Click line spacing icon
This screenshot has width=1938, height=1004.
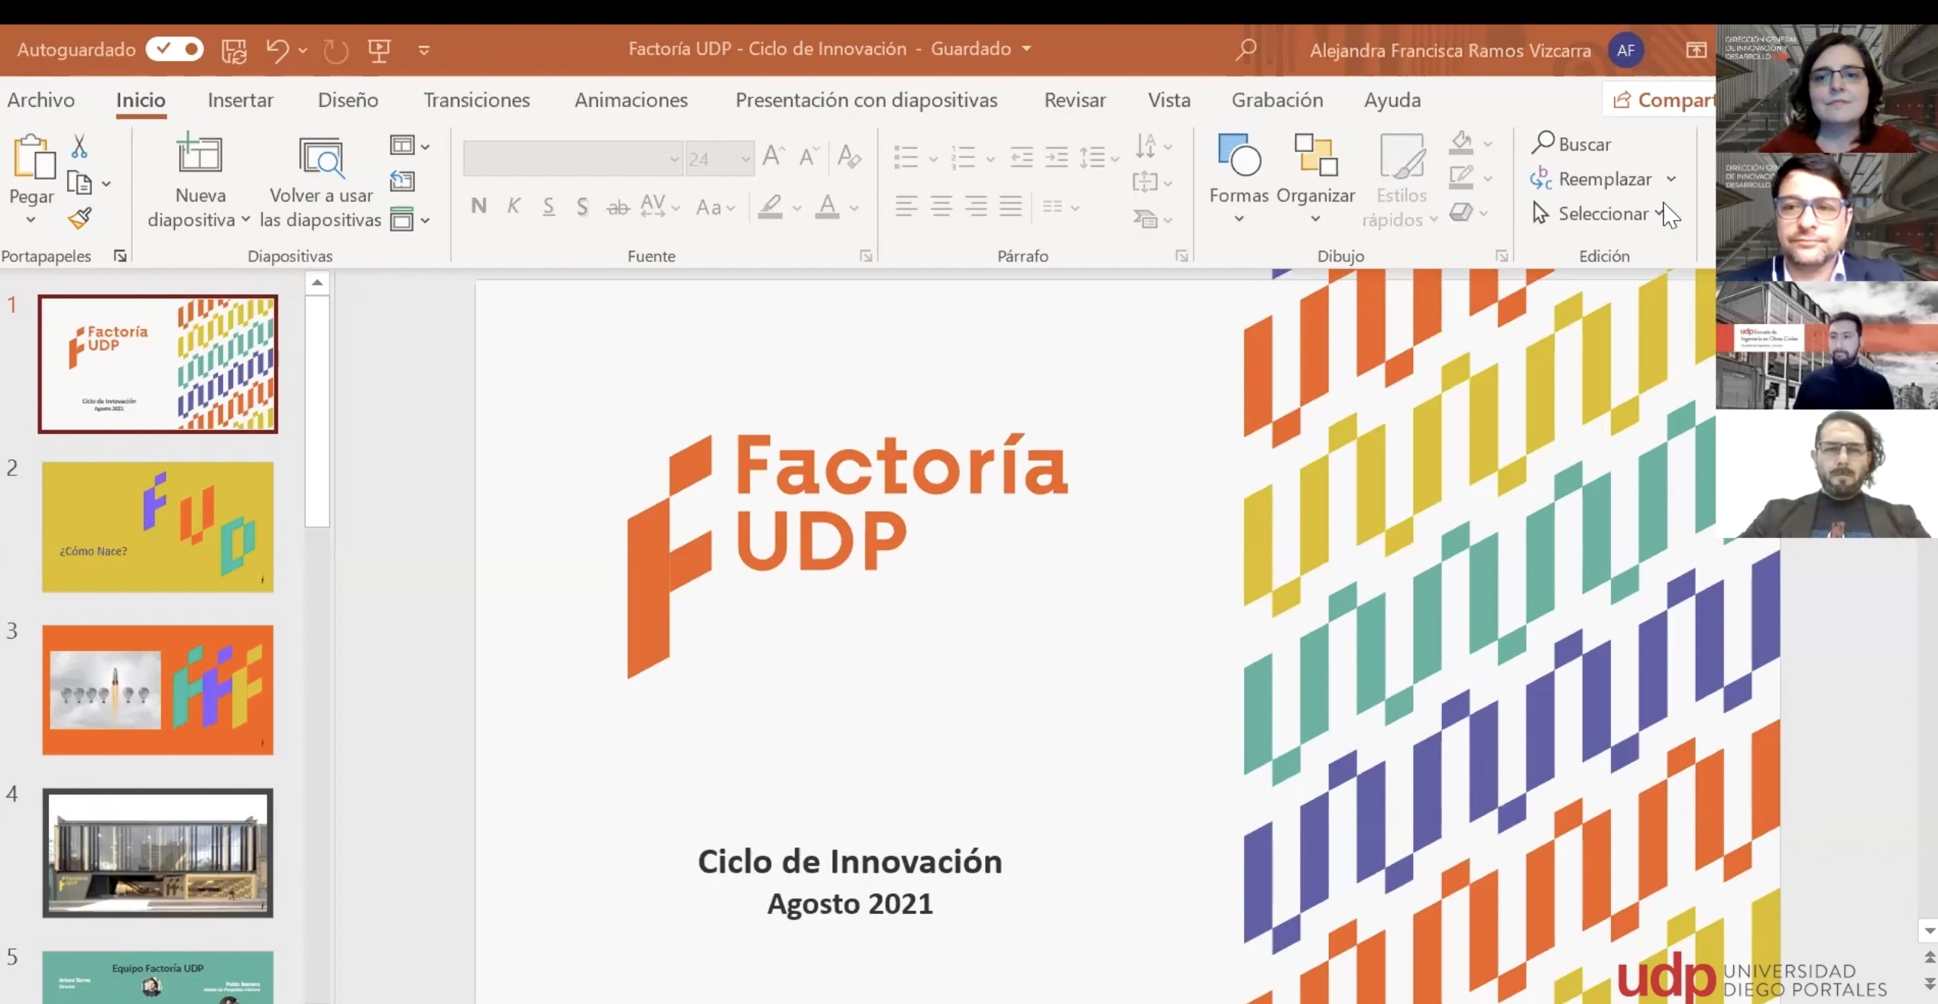1092,158
